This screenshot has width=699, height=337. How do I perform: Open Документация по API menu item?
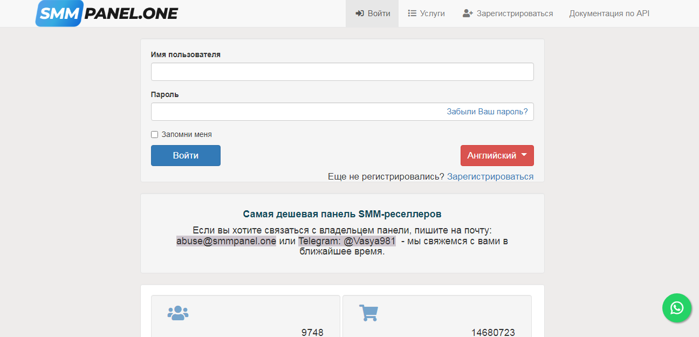click(609, 13)
